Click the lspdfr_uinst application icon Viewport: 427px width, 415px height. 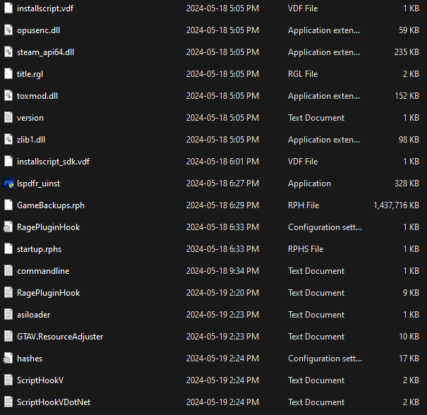click(8, 184)
